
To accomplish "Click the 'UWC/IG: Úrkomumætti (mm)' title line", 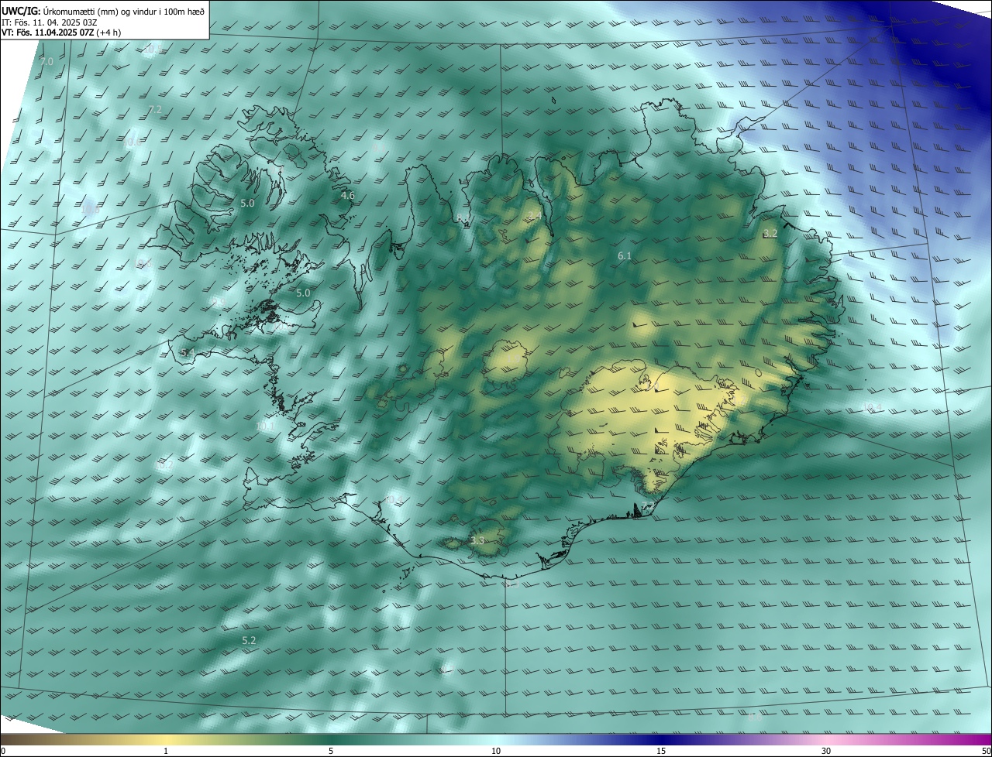I will point(103,11).
